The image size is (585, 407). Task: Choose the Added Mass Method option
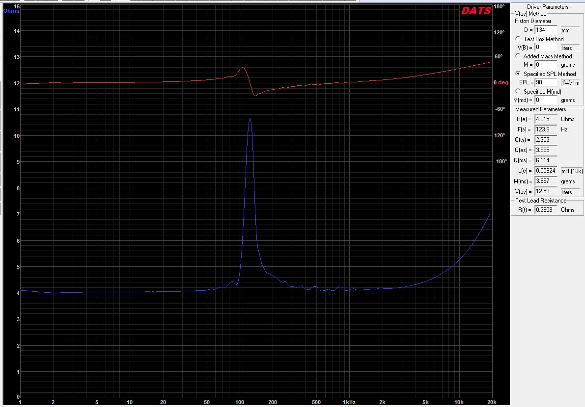point(518,56)
